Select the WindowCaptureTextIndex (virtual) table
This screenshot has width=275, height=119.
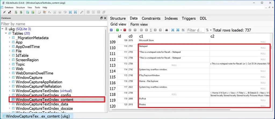click(44, 91)
